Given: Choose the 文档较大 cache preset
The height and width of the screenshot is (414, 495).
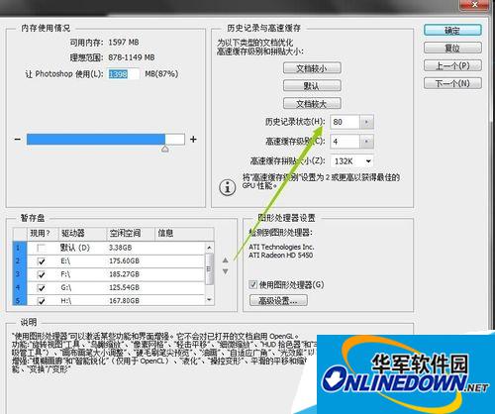Looking at the screenshot, I should [x=312, y=104].
